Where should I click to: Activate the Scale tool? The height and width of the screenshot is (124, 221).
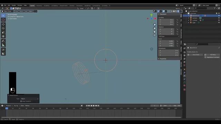(x=3, y=32)
